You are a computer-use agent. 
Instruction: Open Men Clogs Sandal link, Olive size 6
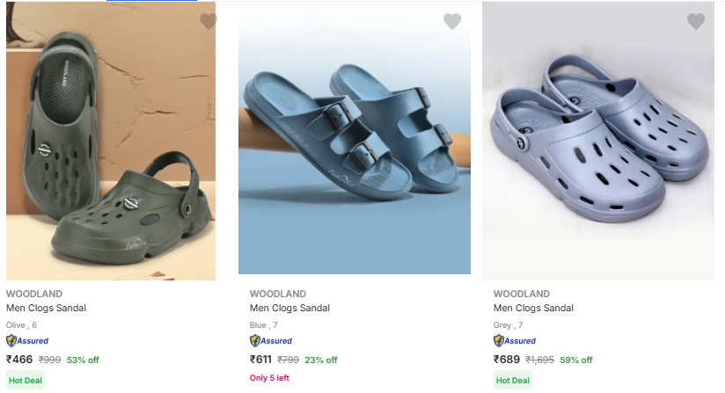click(46, 308)
